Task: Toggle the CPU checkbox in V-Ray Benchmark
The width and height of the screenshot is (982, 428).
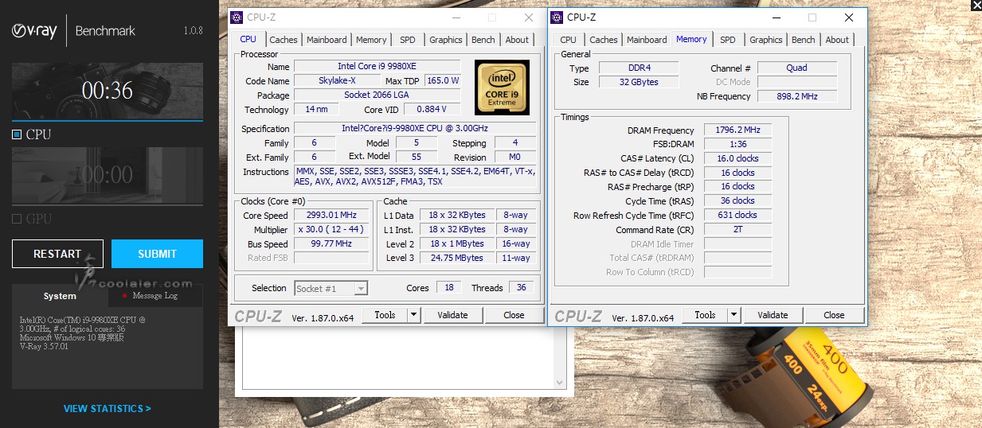Action: [17, 134]
